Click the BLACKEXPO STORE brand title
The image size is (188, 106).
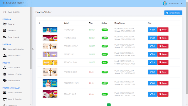pyautogui.click(x=14, y=3)
